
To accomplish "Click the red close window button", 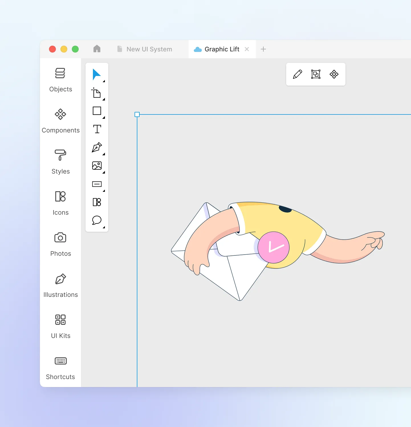I will [52, 49].
